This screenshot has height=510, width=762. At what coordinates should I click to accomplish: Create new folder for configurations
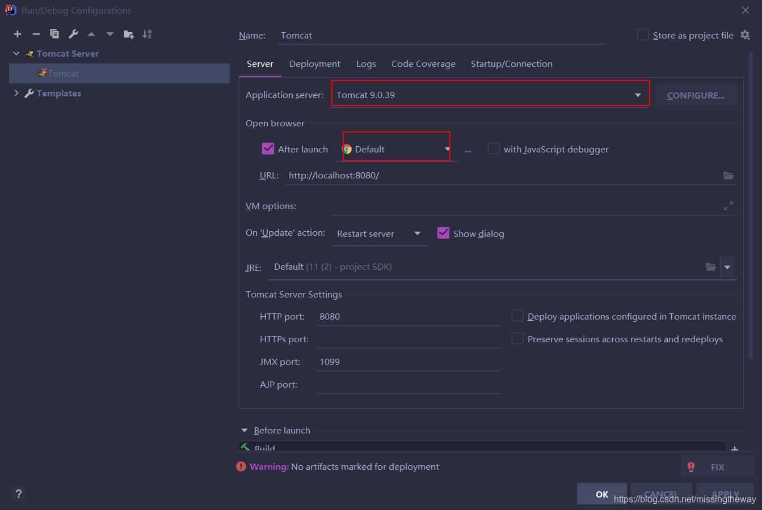(x=129, y=34)
